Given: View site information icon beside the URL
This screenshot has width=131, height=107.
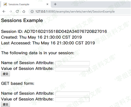Looking at the screenshot, I should pos(32,11).
